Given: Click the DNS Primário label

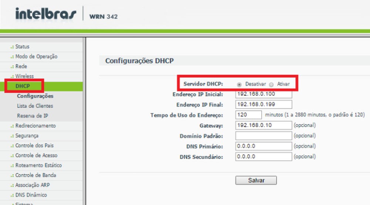Looking at the screenshot, I should (x=205, y=147).
